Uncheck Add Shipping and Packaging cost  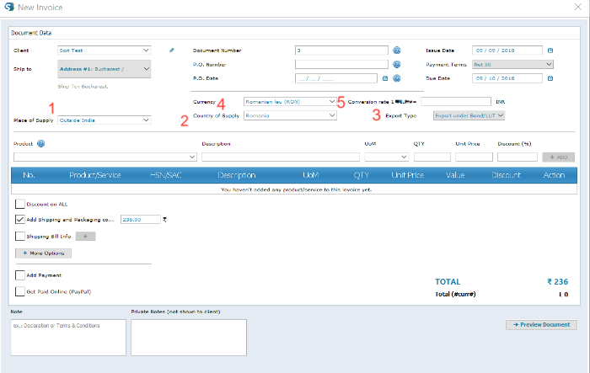[20, 219]
